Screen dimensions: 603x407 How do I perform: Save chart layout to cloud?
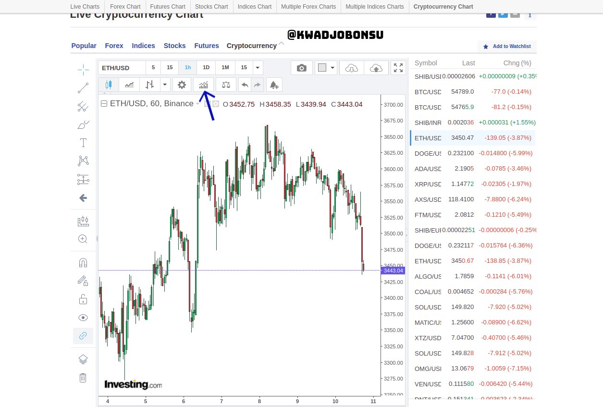coord(376,68)
